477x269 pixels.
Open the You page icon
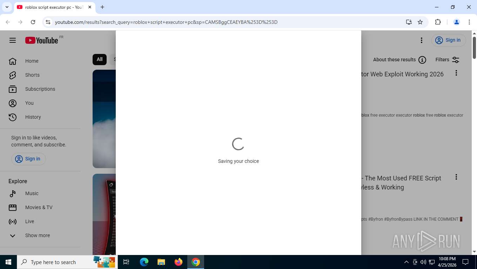click(x=13, y=103)
